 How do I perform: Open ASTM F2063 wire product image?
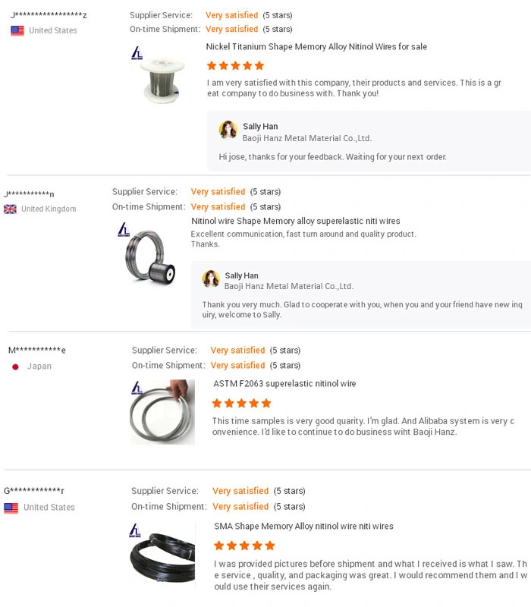pos(162,413)
